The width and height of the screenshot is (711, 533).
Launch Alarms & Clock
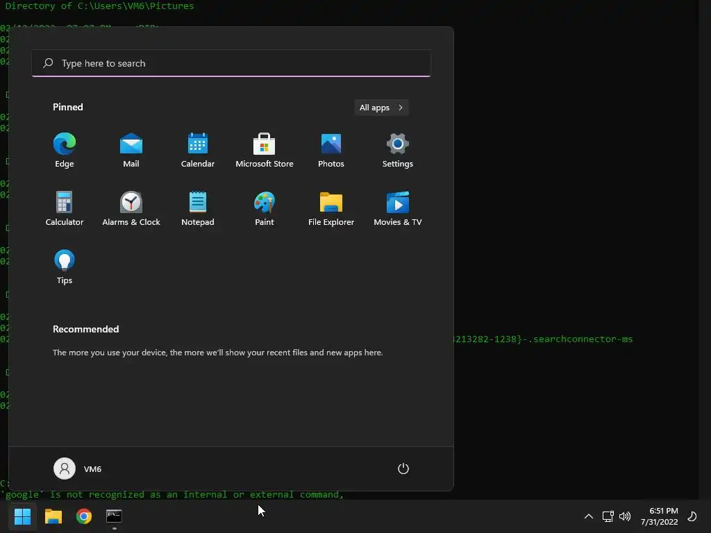[131, 209]
